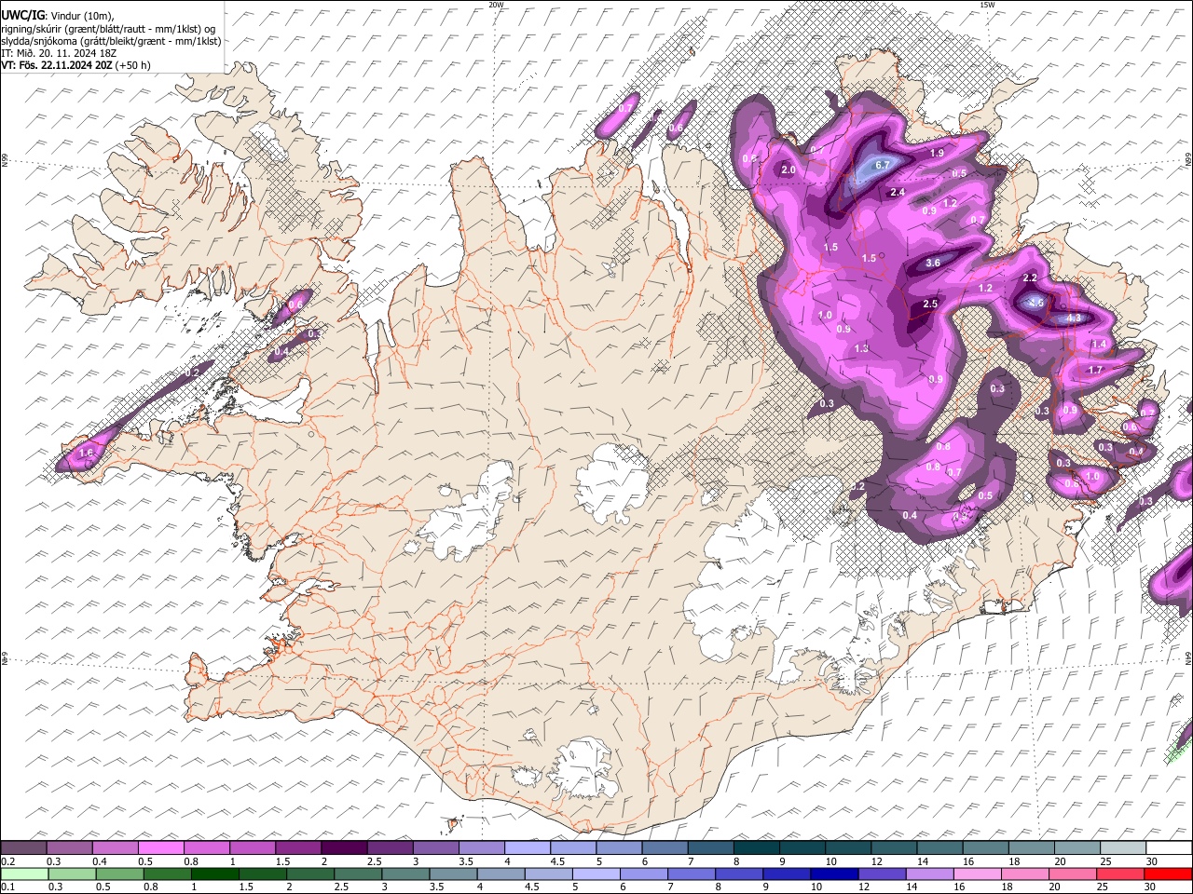The width and height of the screenshot is (1193, 894).
Task: Click the 'rigning/skúrir' legend description line
Action: 108,28
